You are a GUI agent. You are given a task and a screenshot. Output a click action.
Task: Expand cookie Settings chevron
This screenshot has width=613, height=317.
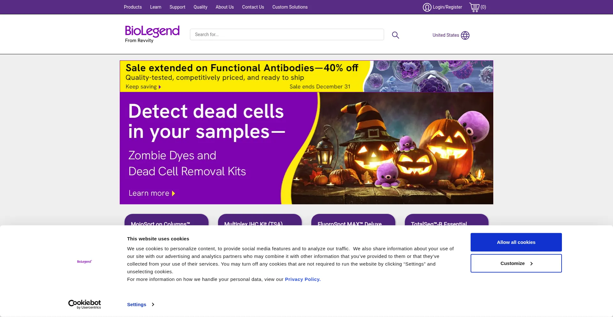pos(153,305)
